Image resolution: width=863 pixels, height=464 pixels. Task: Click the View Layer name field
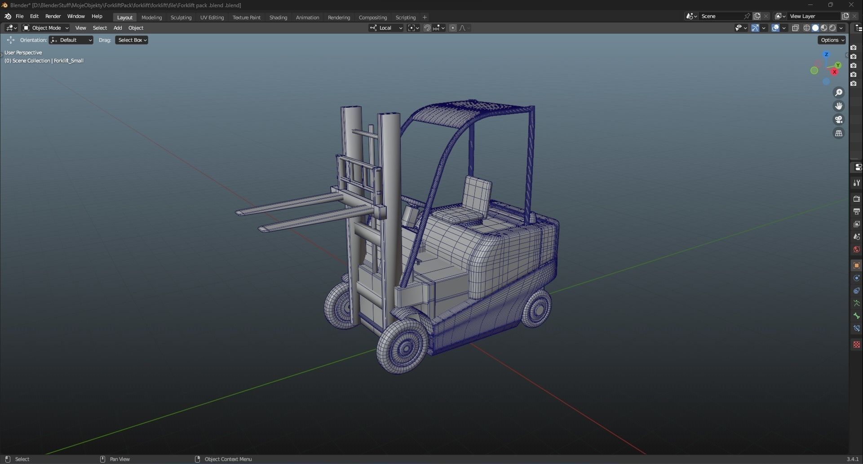coord(814,16)
